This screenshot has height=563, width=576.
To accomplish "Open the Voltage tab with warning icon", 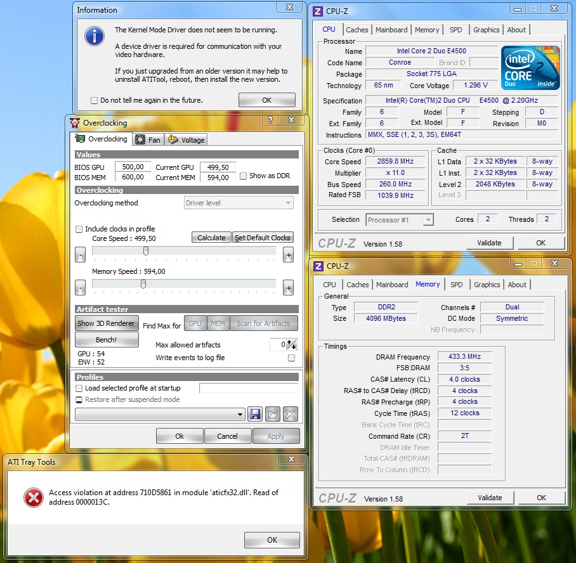I will pyautogui.click(x=187, y=139).
